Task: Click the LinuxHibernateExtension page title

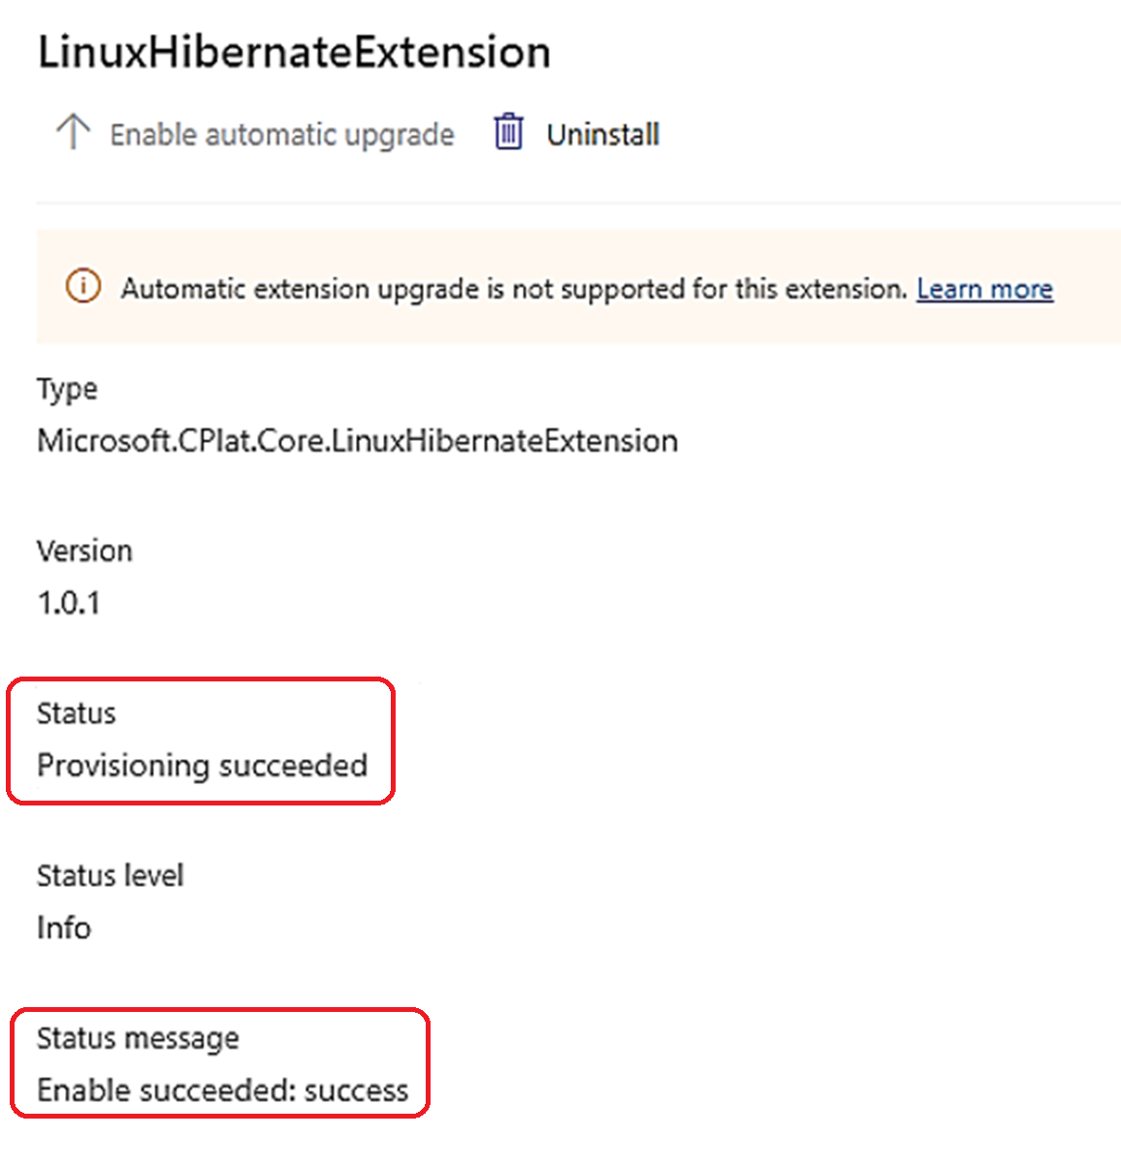Action: [x=294, y=51]
